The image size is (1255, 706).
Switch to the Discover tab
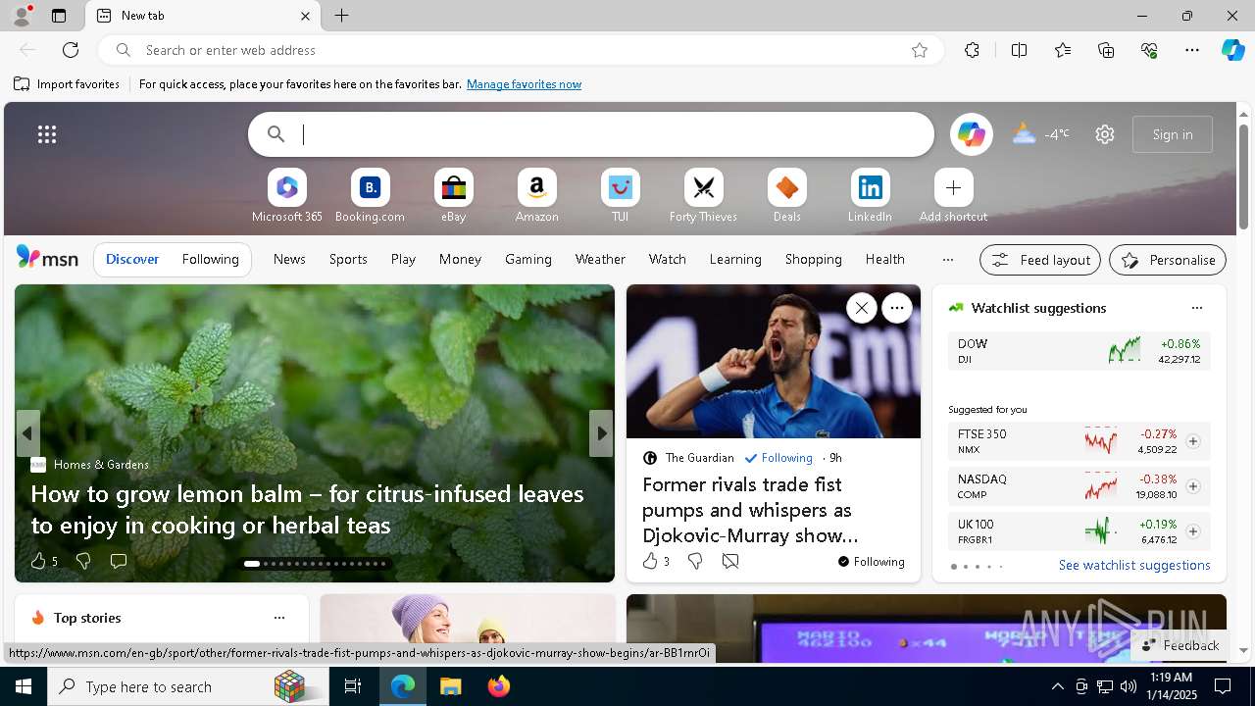click(x=132, y=260)
